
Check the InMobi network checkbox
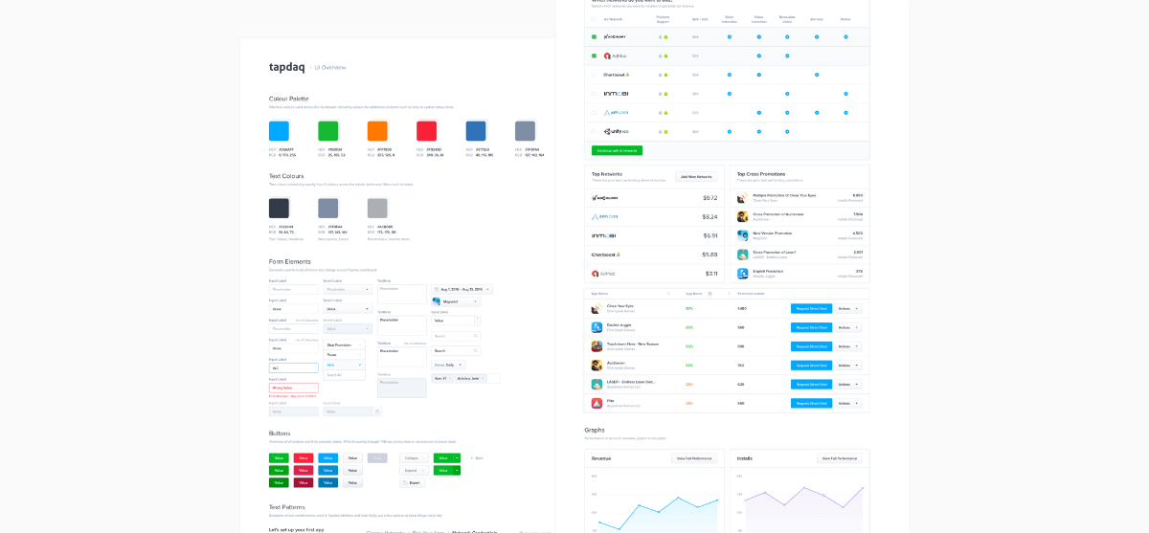pos(594,94)
